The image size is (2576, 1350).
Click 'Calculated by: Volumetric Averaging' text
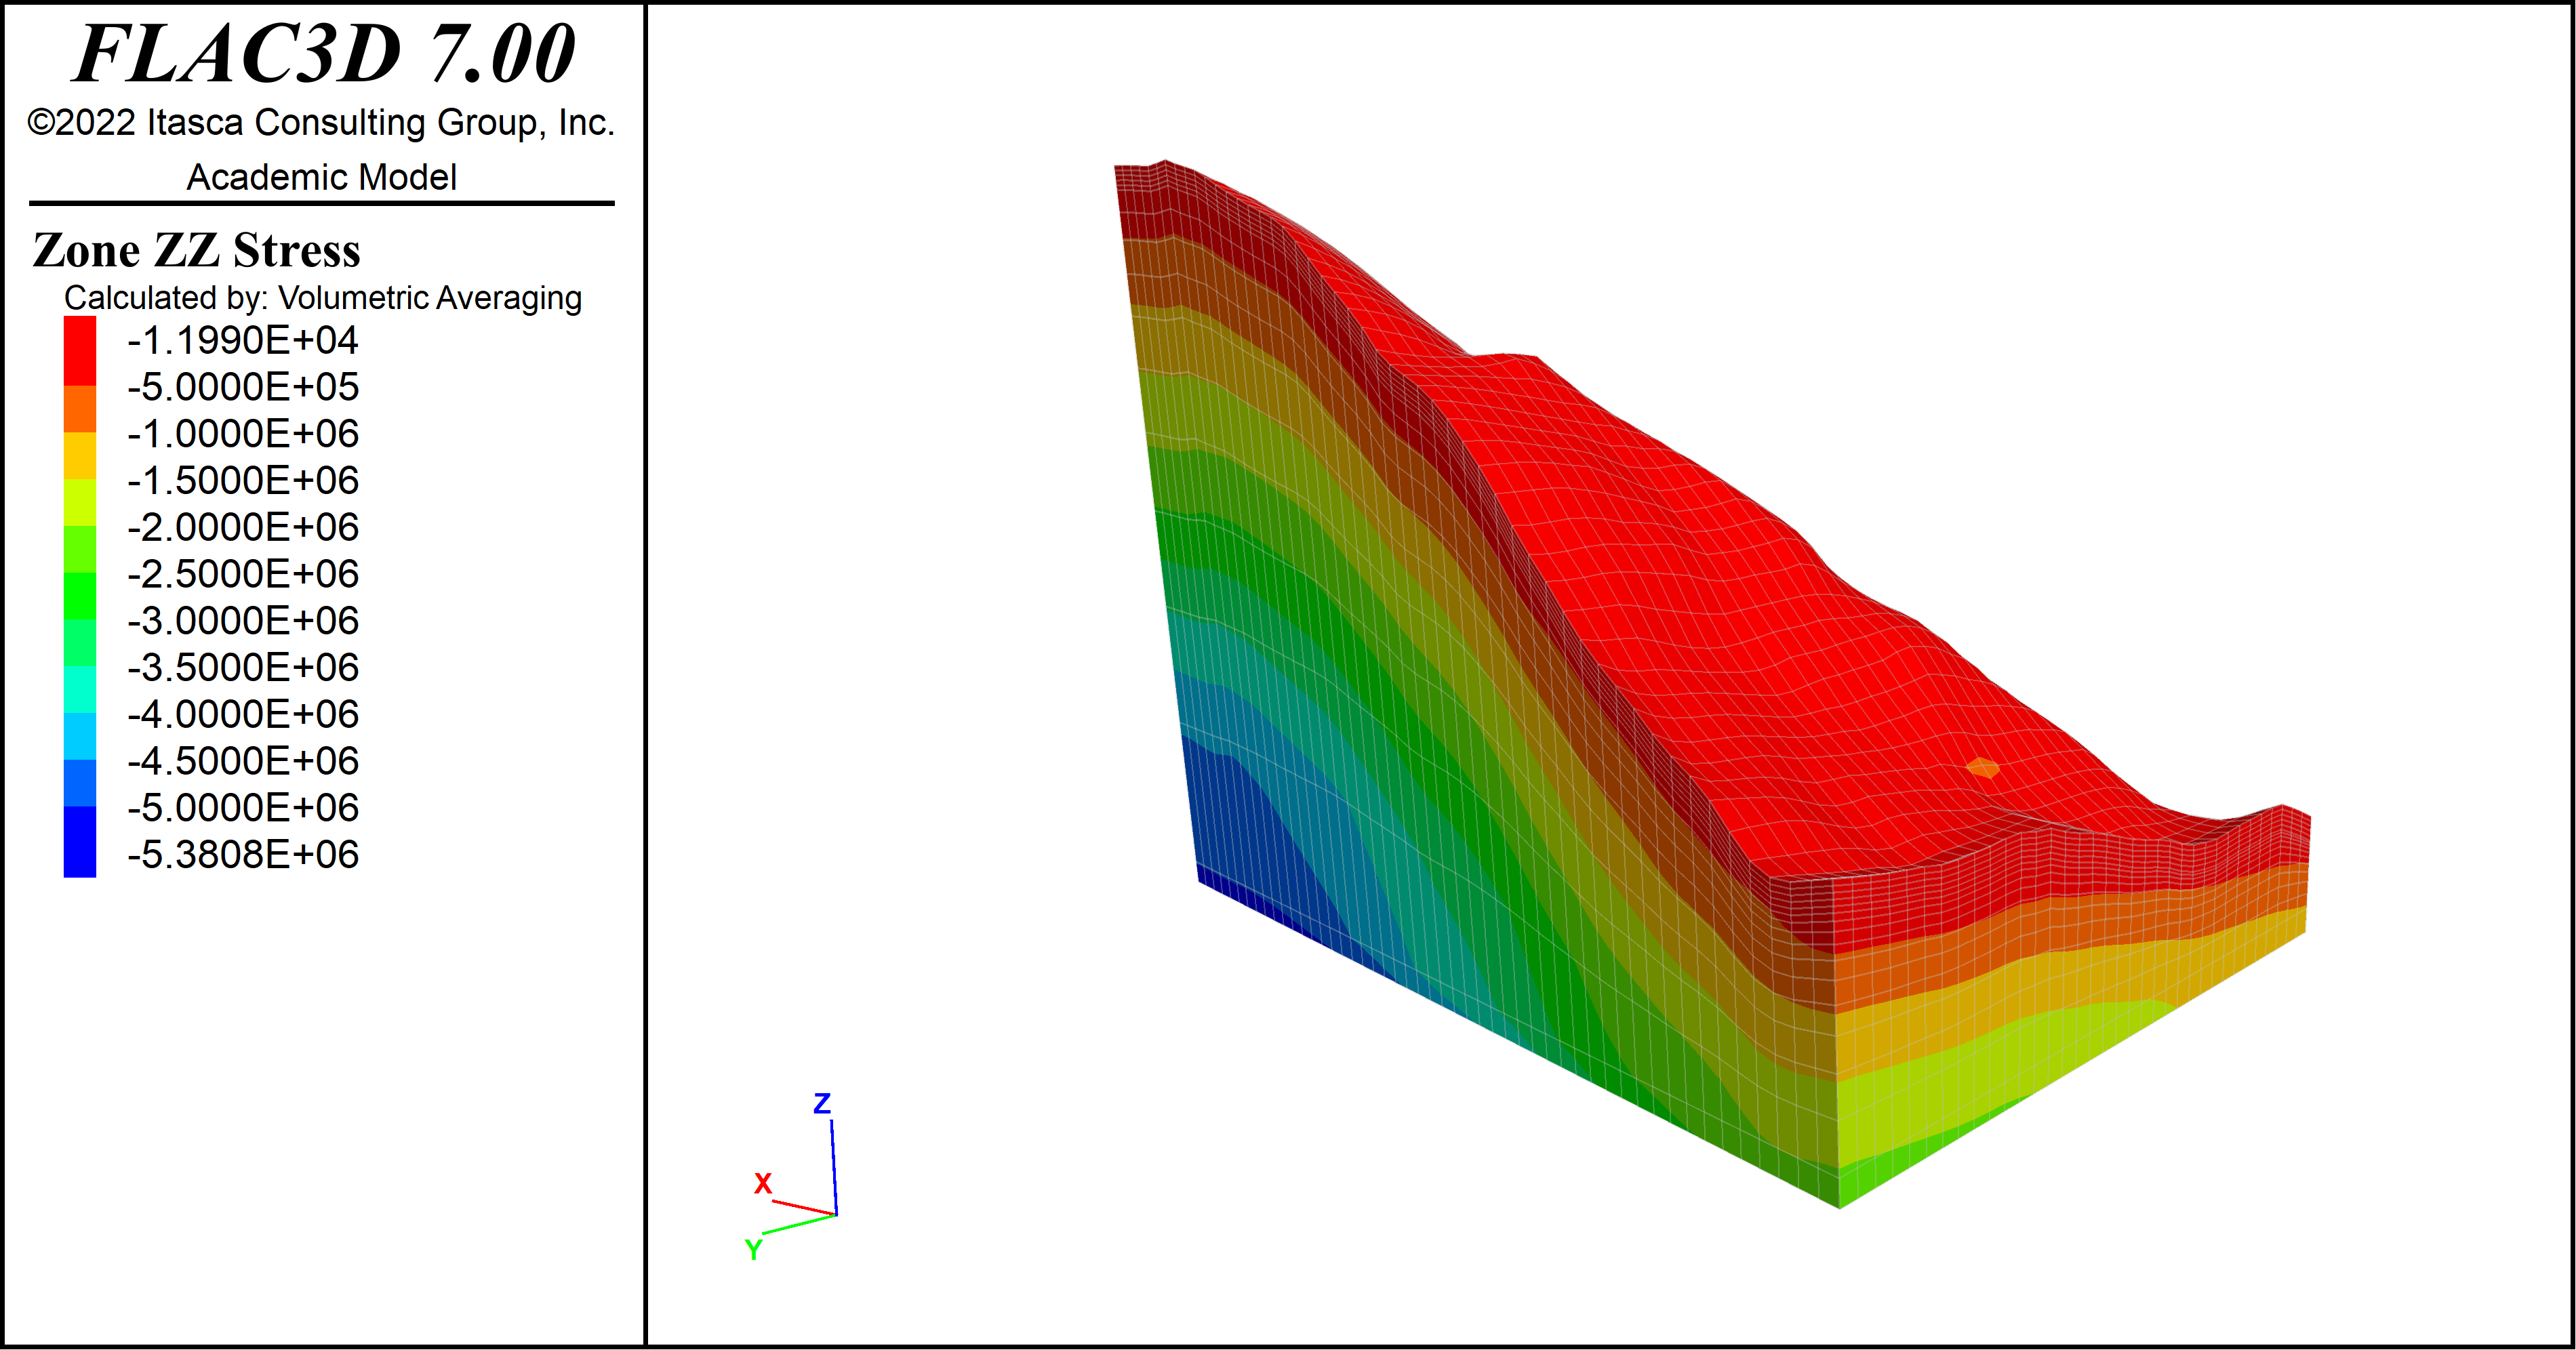[323, 298]
